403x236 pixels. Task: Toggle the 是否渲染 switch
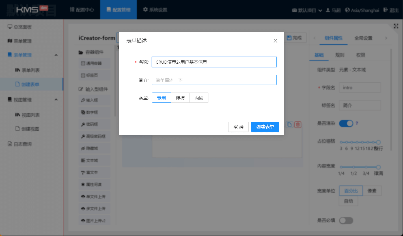tap(346, 123)
